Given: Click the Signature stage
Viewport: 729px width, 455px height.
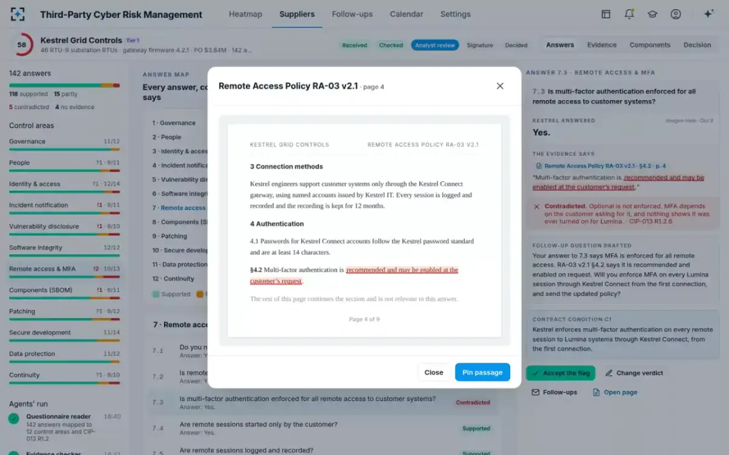Looking at the screenshot, I should (x=480, y=45).
